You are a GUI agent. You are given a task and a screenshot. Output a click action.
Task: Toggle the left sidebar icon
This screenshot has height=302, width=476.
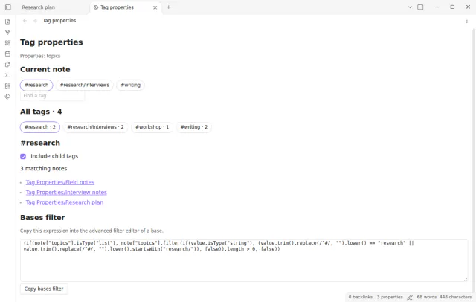point(8,7)
